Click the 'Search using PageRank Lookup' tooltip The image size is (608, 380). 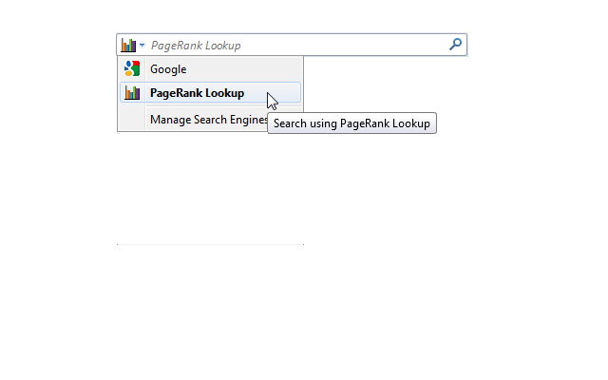pos(351,123)
